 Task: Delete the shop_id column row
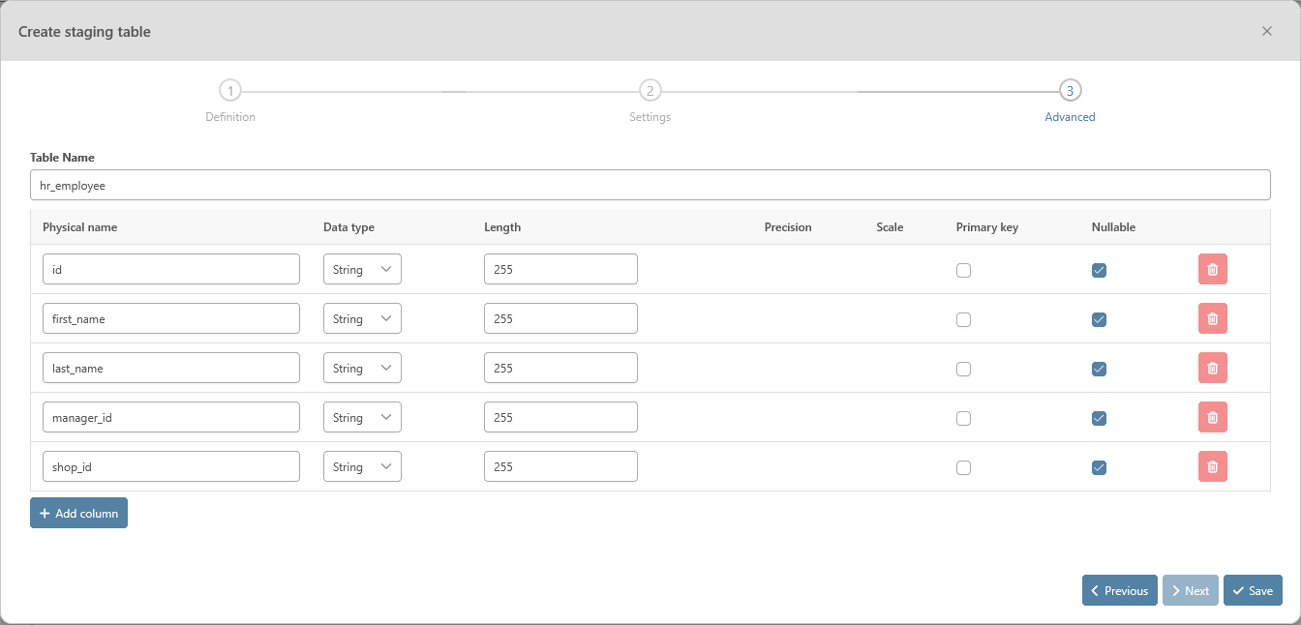pyautogui.click(x=1212, y=467)
